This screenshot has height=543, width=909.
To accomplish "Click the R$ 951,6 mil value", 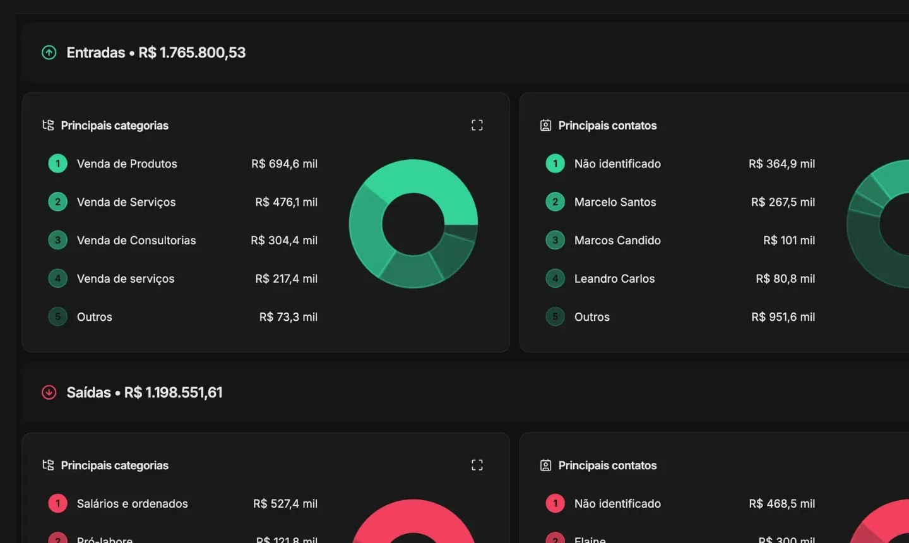I will tap(783, 317).
